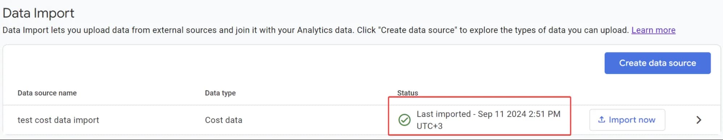Click the upload arrow icon in Import now
This screenshot has height=140, width=723.
pos(601,119)
